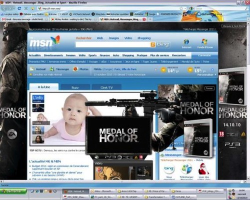
Task: Click the orange Bing search button
Action: (153, 44)
